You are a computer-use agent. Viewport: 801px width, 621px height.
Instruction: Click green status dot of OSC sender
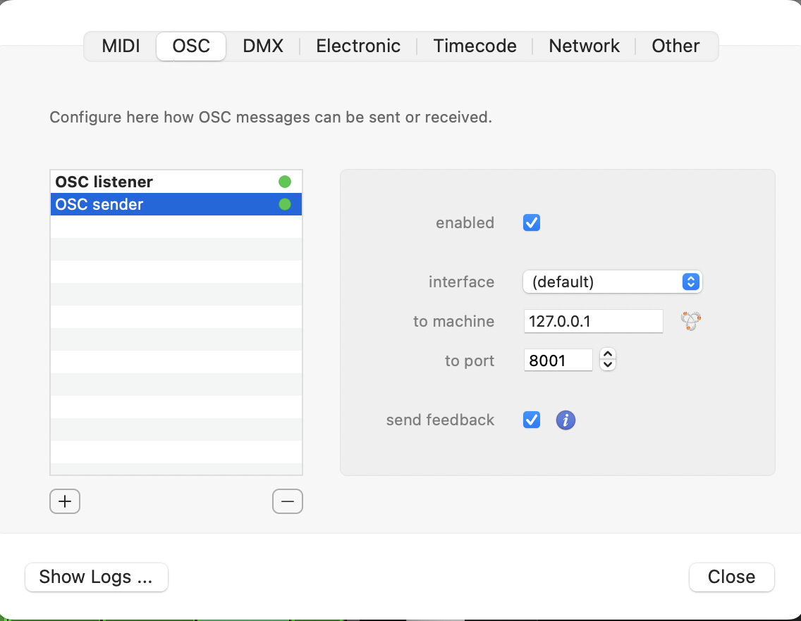click(285, 204)
